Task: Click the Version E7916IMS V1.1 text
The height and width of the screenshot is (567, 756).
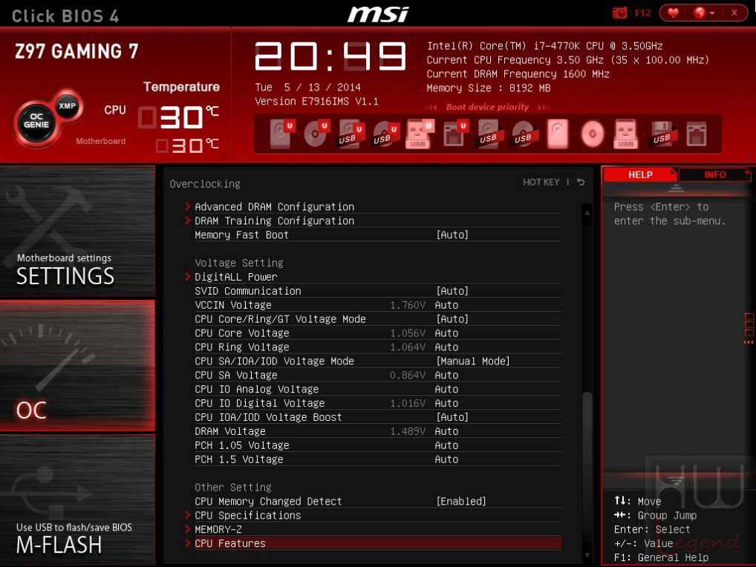Action: click(x=316, y=101)
